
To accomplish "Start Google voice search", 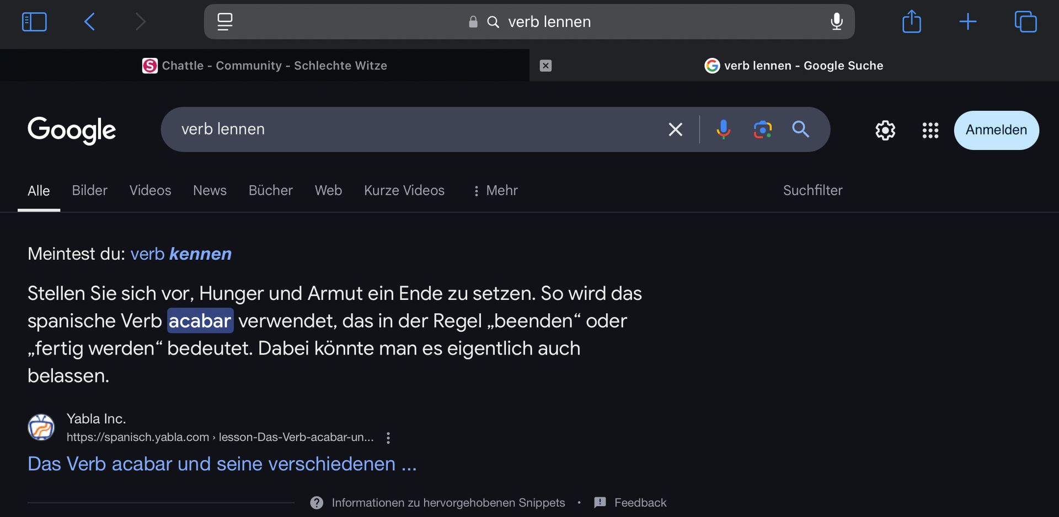I will point(723,130).
